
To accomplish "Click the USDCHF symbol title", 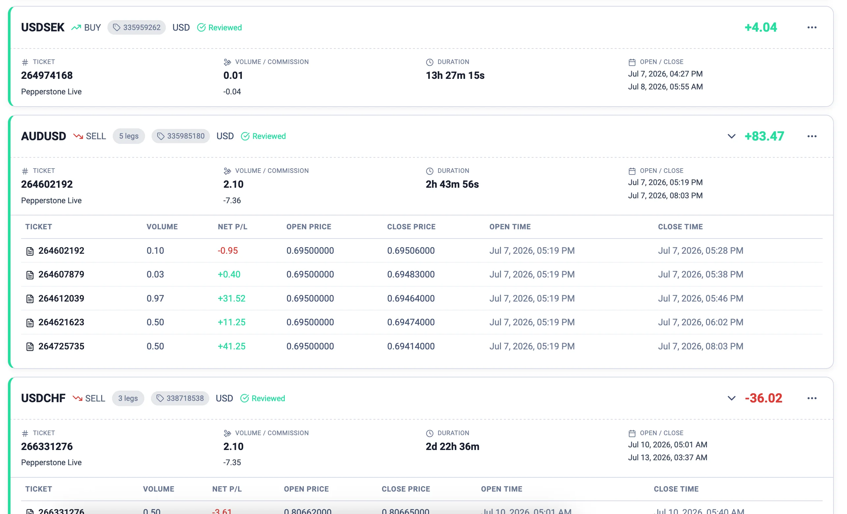I will 43,398.
